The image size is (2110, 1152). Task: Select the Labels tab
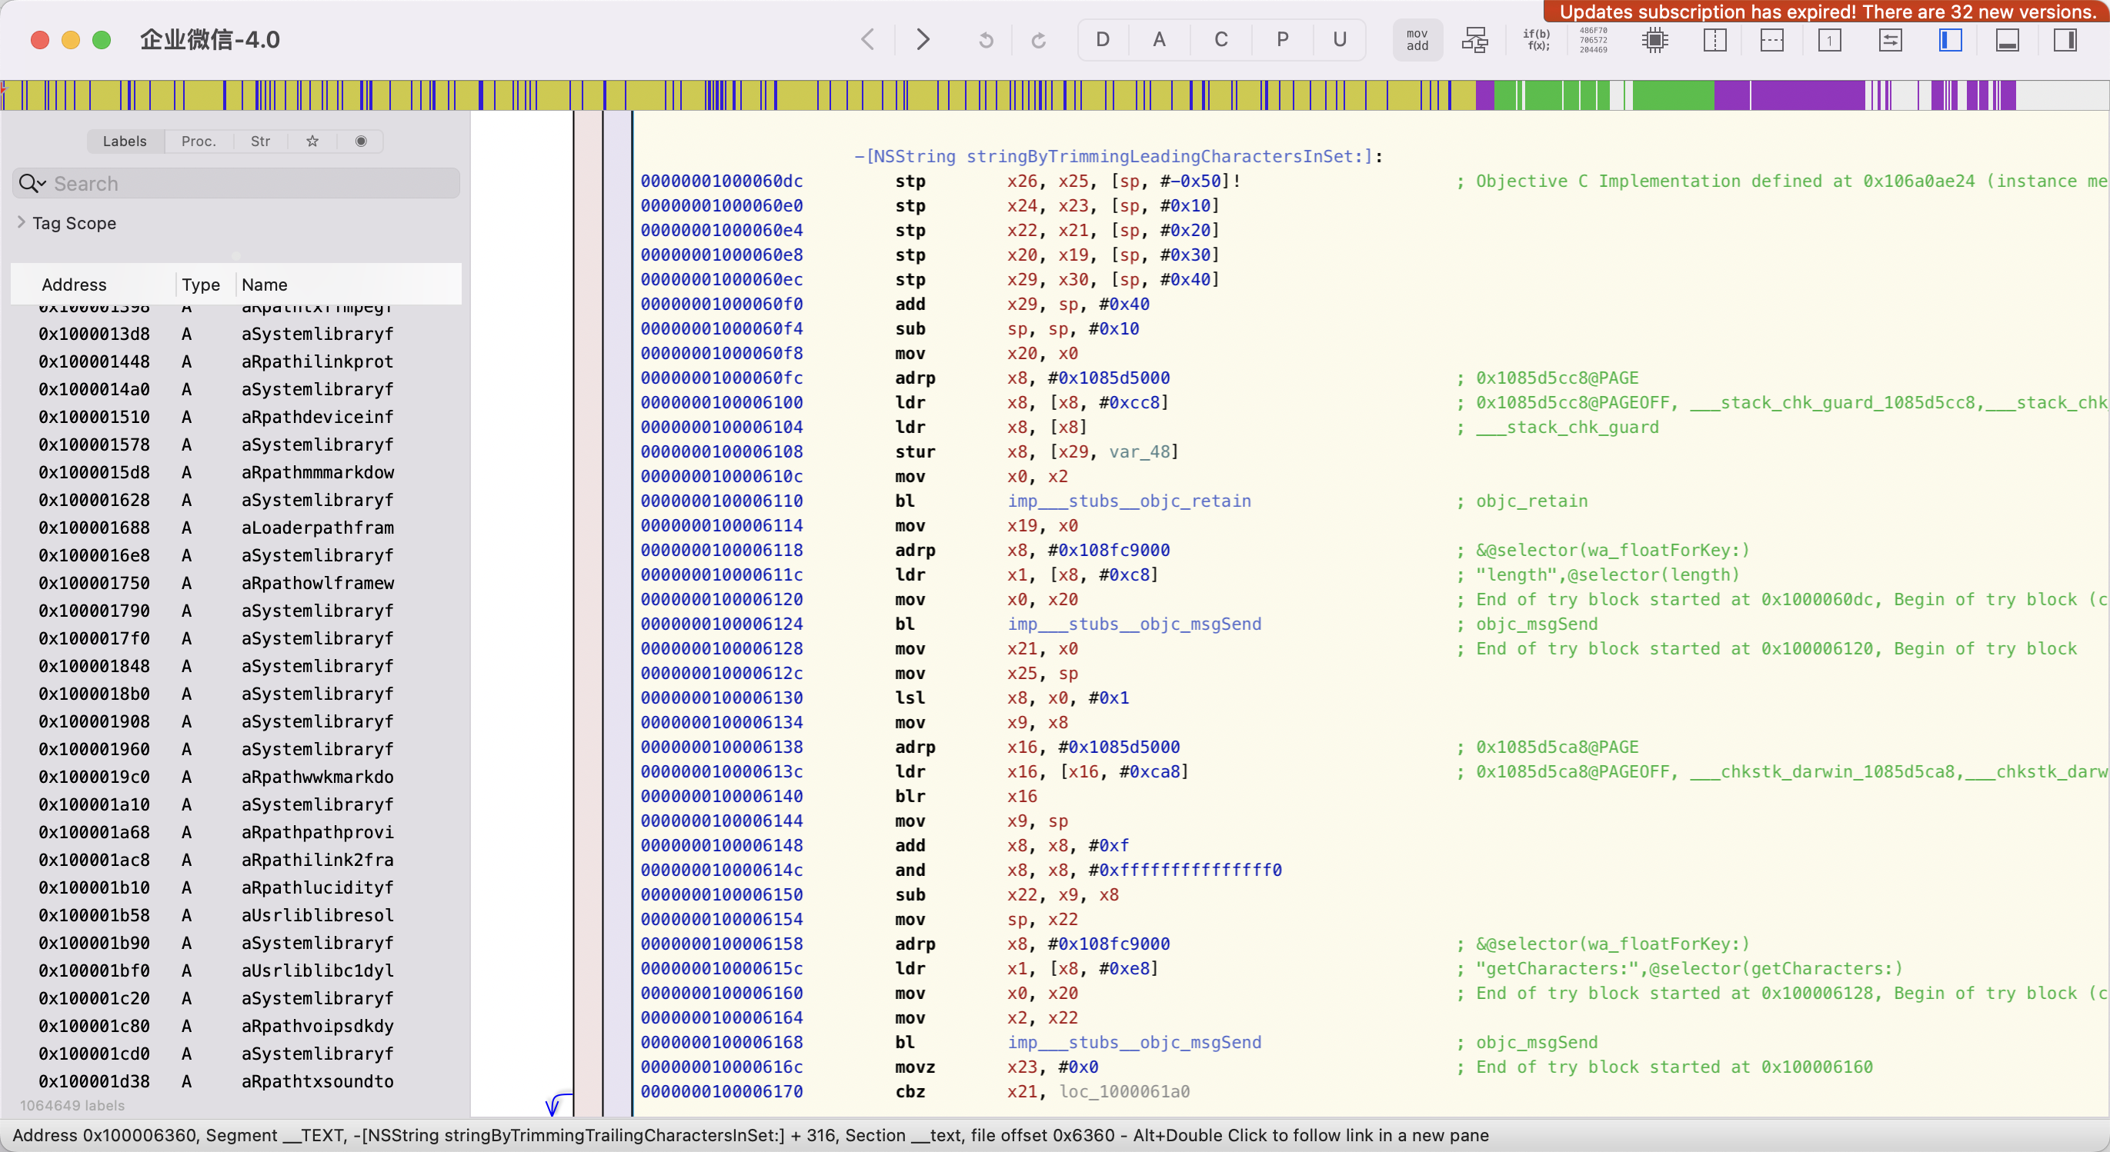[125, 141]
